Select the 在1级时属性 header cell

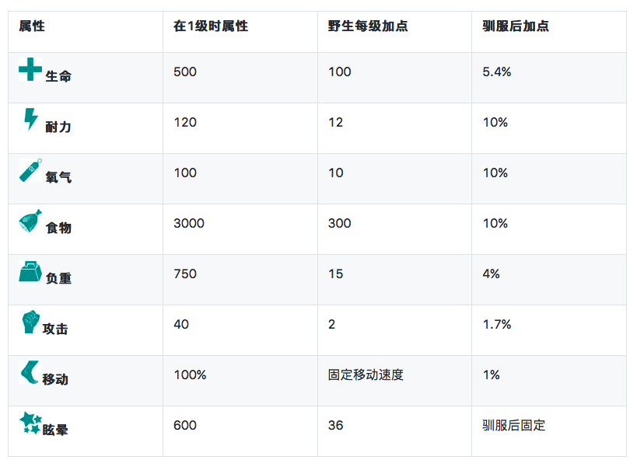click(x=211, y=26)
